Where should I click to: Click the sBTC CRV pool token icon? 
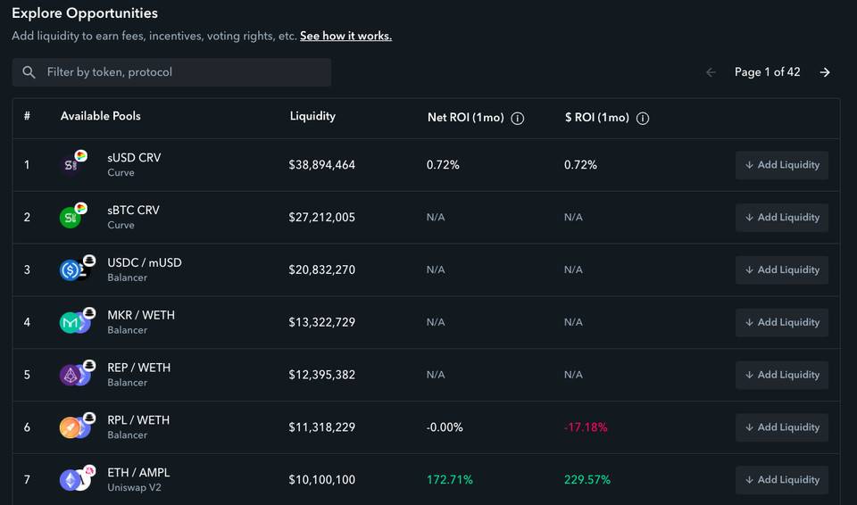pyautogui.click(x=74, y=215)
